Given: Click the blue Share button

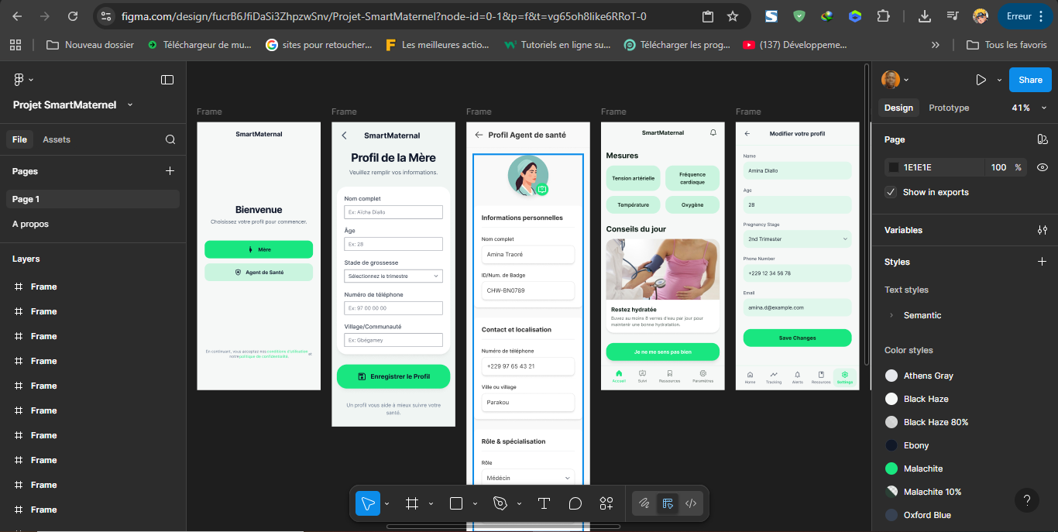Looking at the screenshot, I should (x=1030, y=80).
